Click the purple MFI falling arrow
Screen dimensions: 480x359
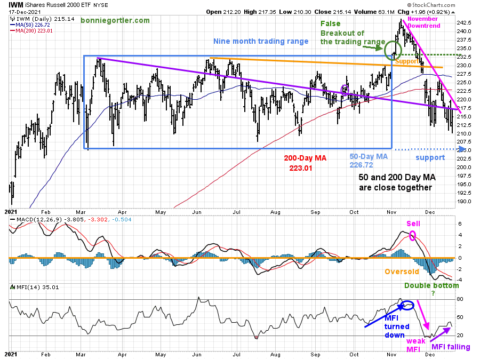[440, 334]
